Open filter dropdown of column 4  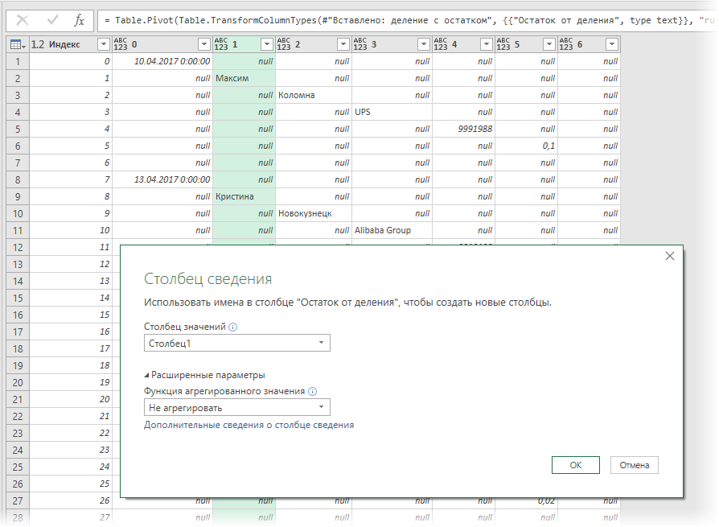click(x=486, y=44)
